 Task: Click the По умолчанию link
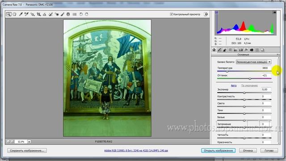coord(249,85)
